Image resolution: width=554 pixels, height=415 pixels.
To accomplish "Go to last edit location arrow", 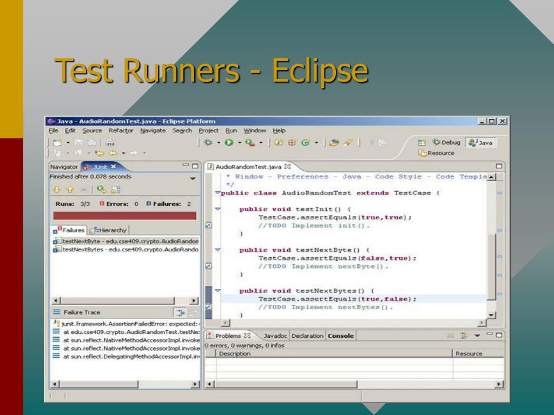I will (100, 153).
